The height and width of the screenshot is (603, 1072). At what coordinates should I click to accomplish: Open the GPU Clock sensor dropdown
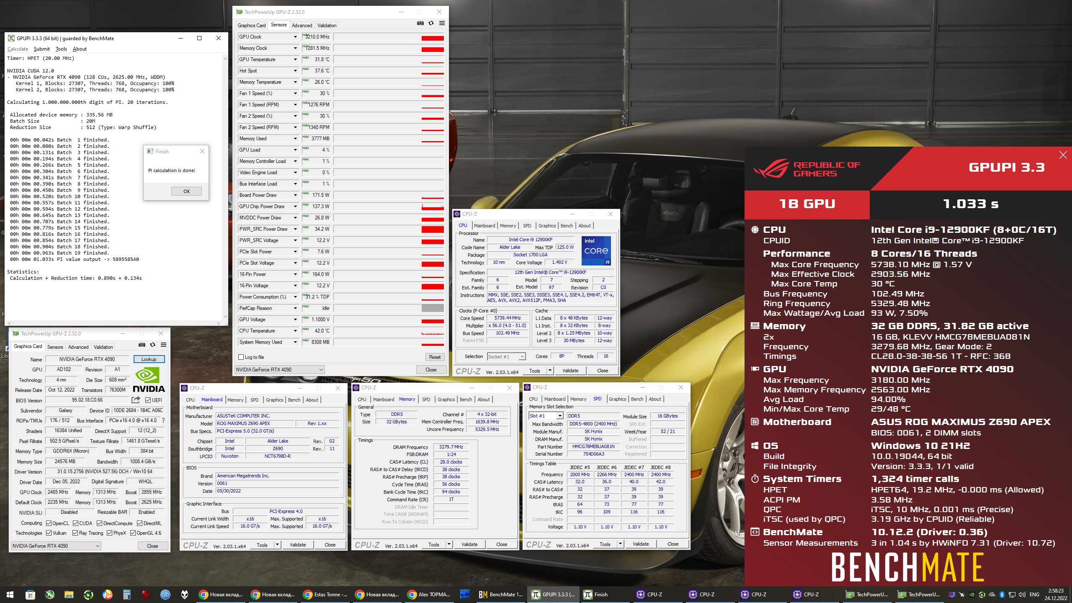coord(295,37)
